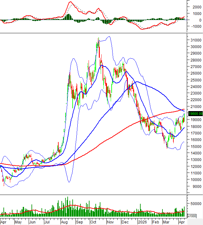Click the 50000 volume axis label
This screenshot has width=203, height=225.
pyautogui.click(x=194, y=203)
